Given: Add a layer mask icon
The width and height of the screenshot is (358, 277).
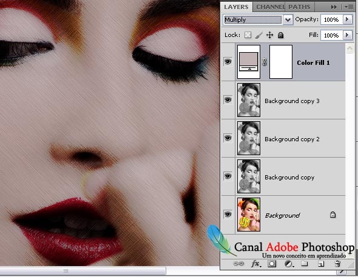Looking at the screenshot, I should click(272, 264).
